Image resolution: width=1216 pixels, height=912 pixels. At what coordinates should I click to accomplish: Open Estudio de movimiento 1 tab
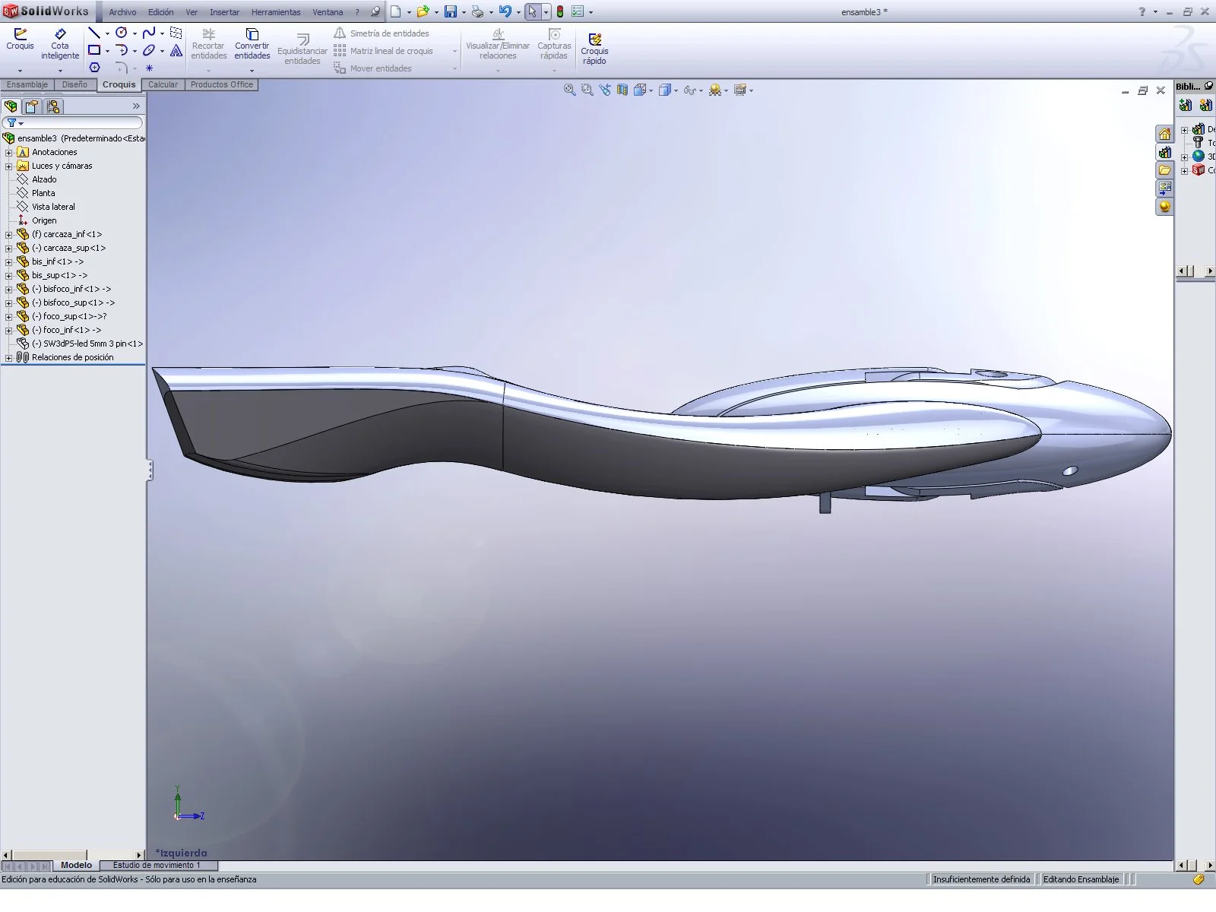coord(157,865)
